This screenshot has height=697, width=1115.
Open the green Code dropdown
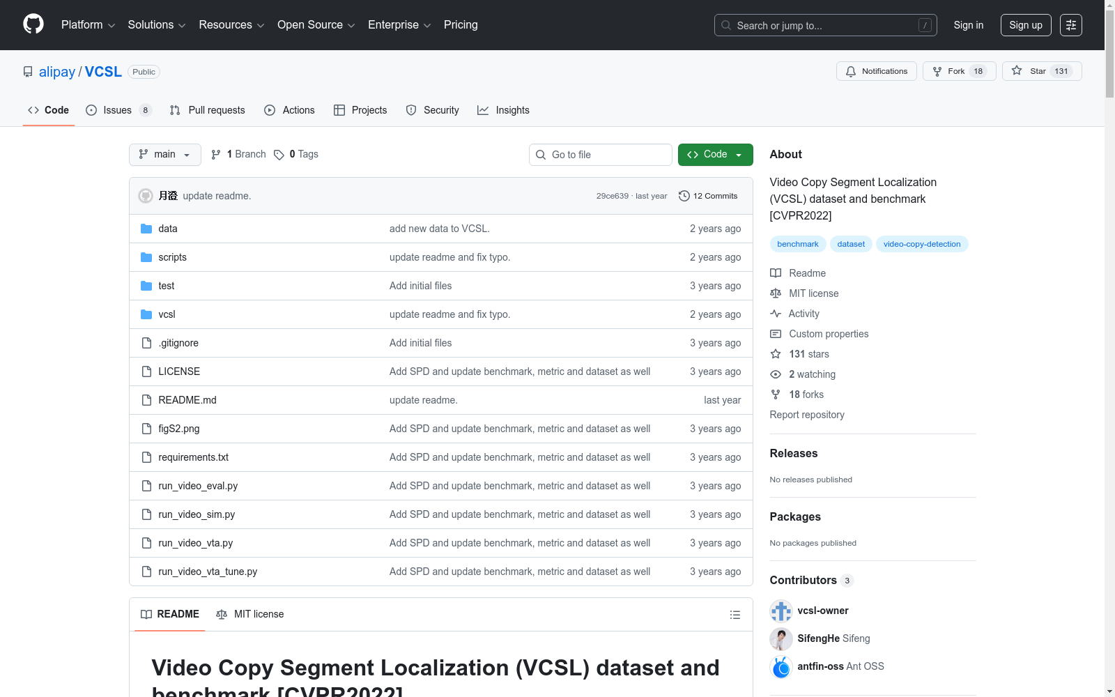point(716,155)
